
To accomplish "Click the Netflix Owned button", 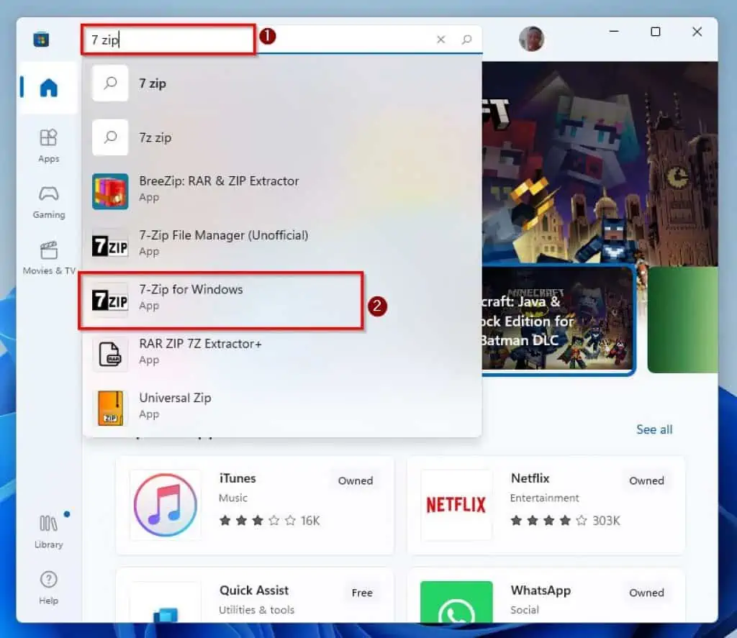I will click(x=646, y=480).
